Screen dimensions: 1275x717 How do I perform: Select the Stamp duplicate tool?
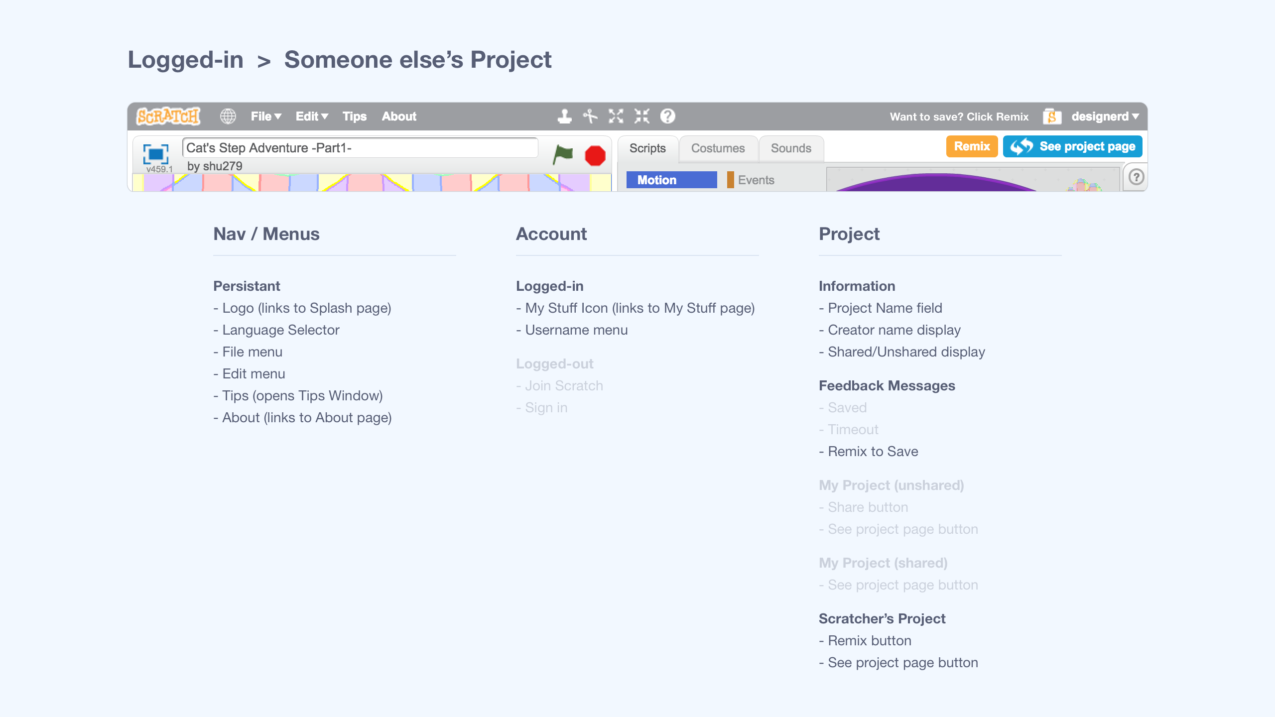pos(563,116)
